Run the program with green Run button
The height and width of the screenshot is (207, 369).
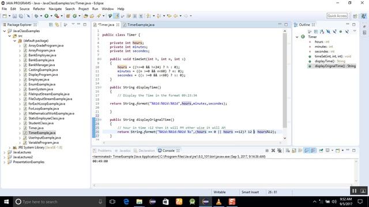pyautogui.click(x=46, y=16)
